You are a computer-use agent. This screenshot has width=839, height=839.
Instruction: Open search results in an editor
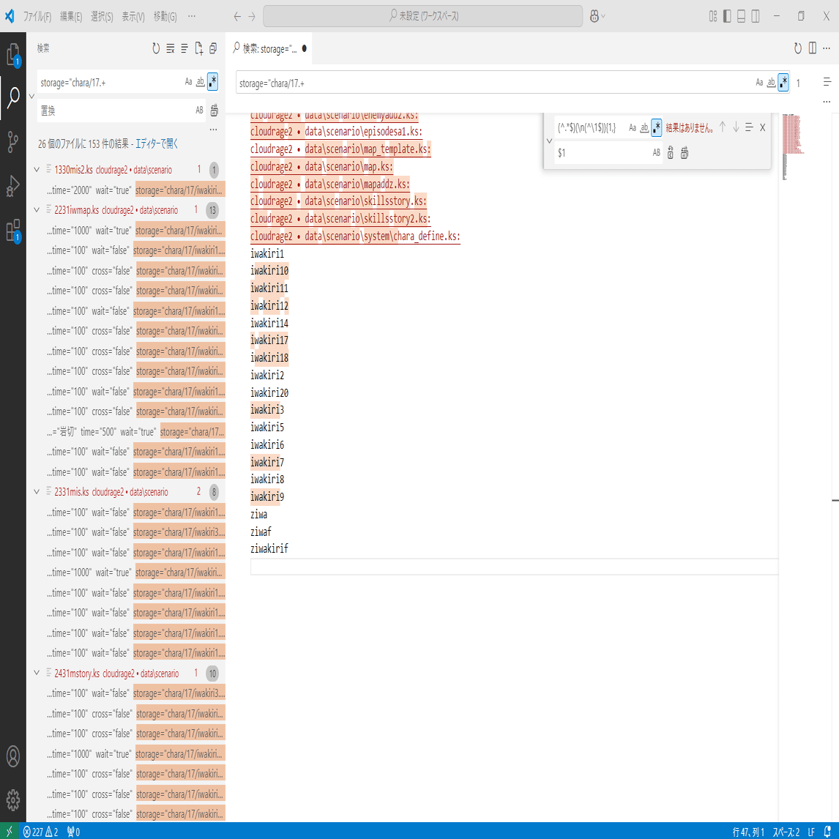pos(156,144)
